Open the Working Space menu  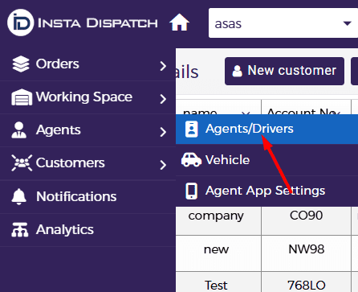point(87,97)
